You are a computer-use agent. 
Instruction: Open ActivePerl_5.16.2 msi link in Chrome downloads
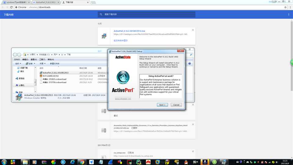[x=129, y=31]
